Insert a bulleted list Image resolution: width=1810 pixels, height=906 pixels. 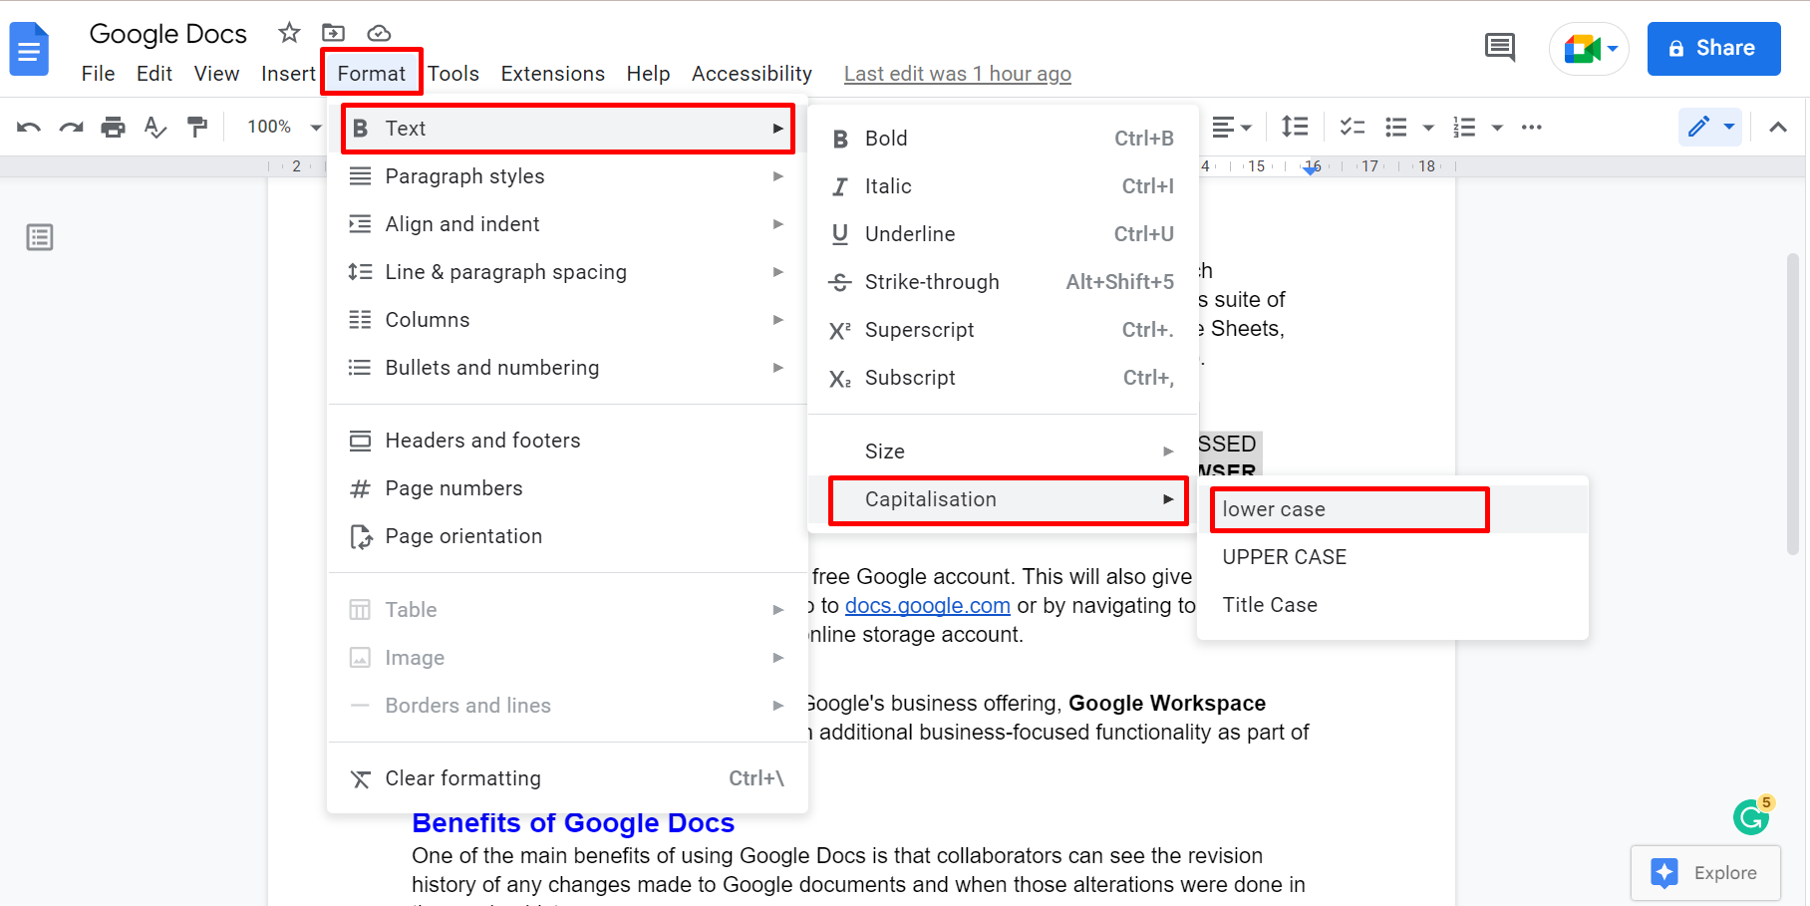1396,127
